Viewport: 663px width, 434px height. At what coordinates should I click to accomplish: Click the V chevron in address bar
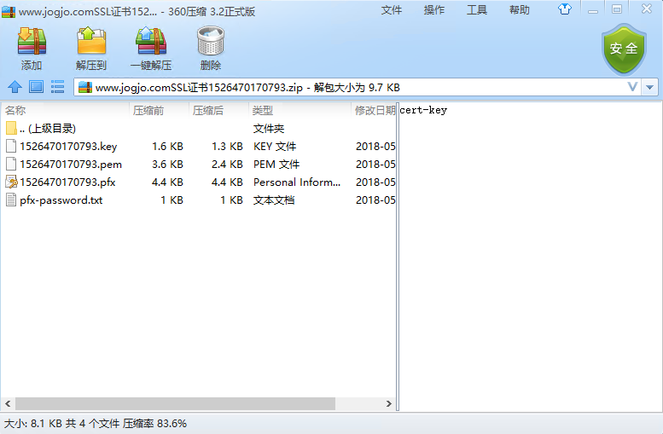coord(632,87)
